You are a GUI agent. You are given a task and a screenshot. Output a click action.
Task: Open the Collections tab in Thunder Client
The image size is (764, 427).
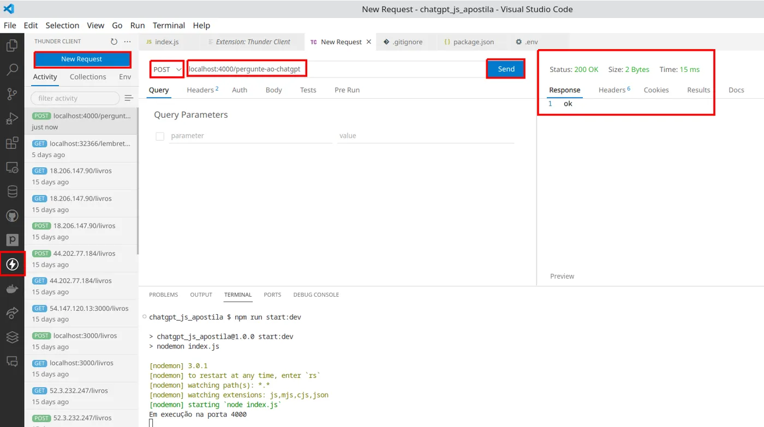(88, 77)
